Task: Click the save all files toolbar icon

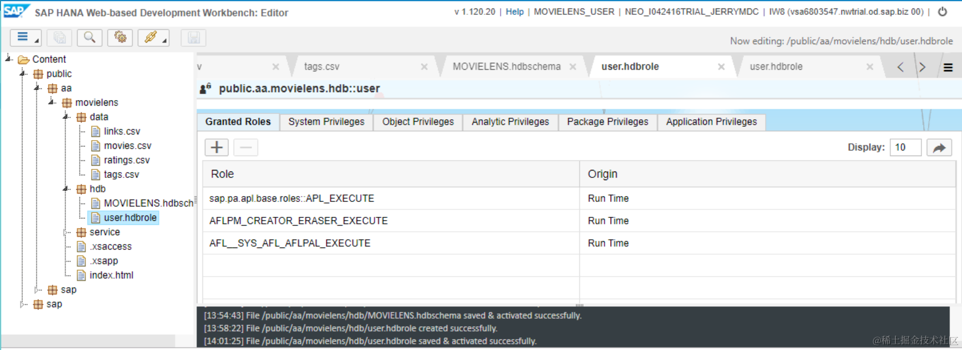Action: (x=59, y=38)
